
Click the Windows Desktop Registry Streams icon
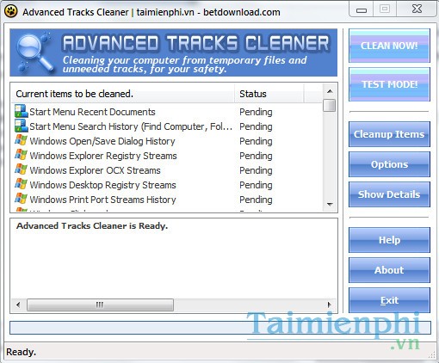(21, 184)
